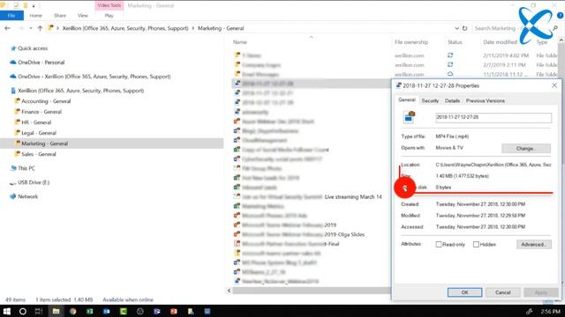Viewport: 565px width, 317px height.
Task: Select Accounting - General in tree
Action: coord(46,101)
